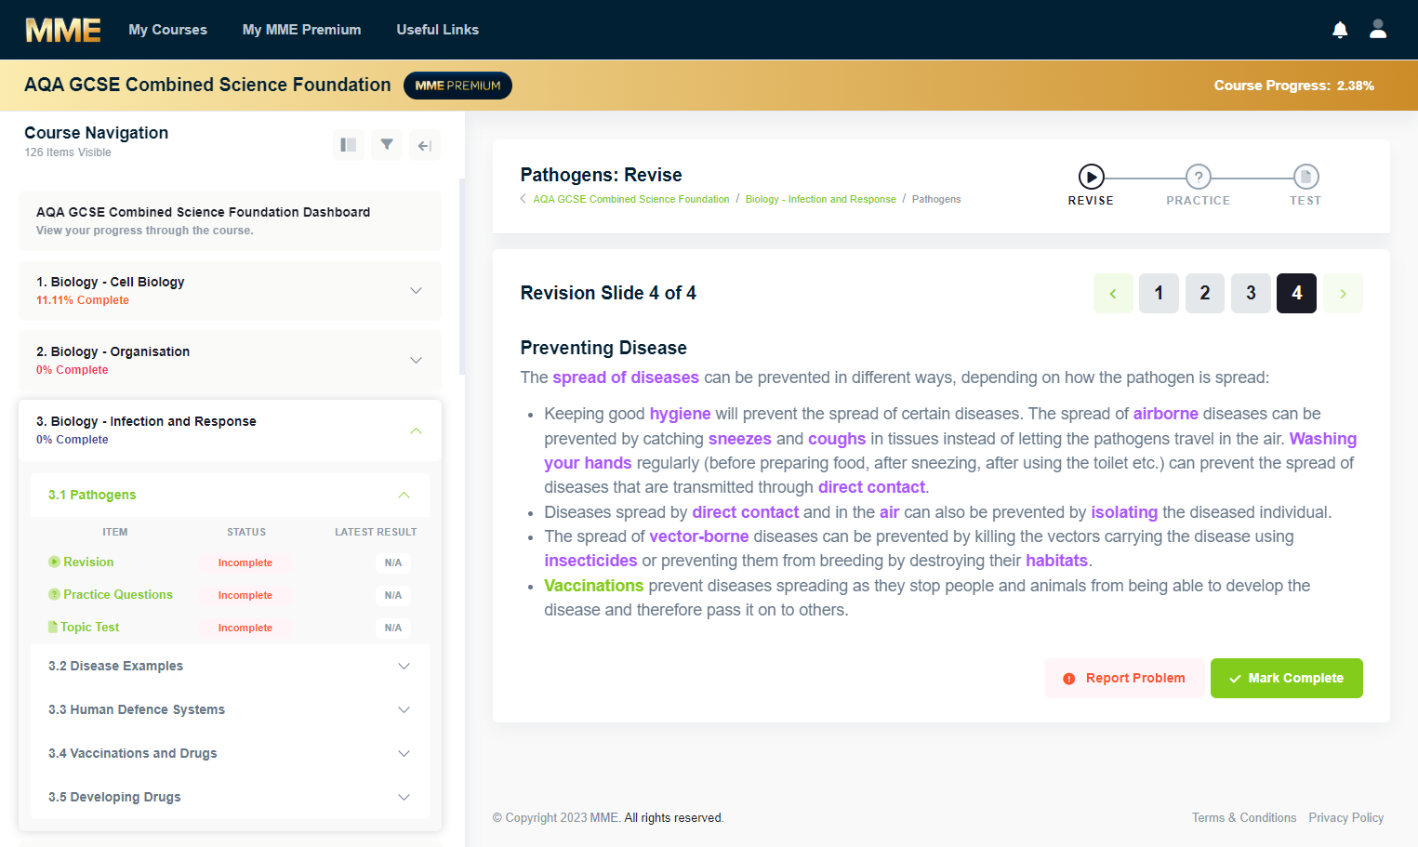This screenshot has width=1418, height=847.
Task: Open the AQA GCSE Combined Science Foundation Dashboard
Action: coord(230,221)
